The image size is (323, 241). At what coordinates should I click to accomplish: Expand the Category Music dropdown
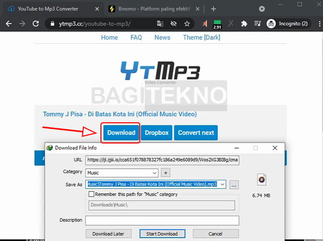click(154, 173)
